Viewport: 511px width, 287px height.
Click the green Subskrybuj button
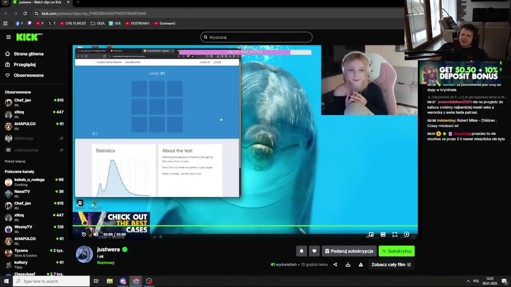click(396, 251)
